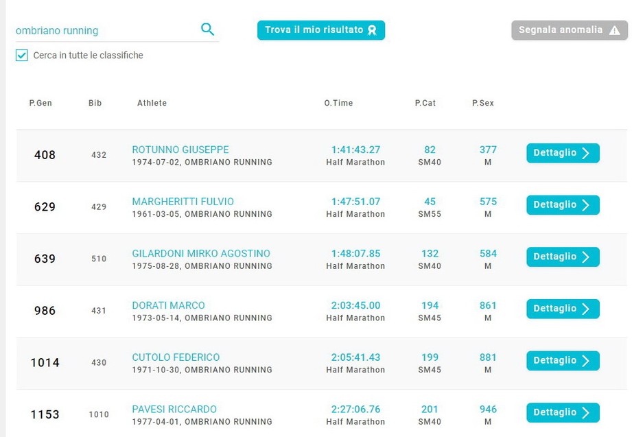632x437 pixels.
Task: Click category position 45
Action: click(430, 202)
